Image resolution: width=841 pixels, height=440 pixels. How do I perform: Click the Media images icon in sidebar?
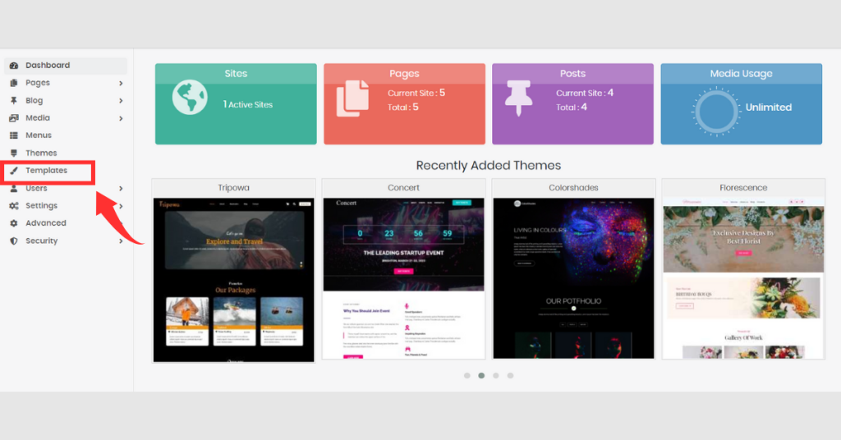coord(14,118)
